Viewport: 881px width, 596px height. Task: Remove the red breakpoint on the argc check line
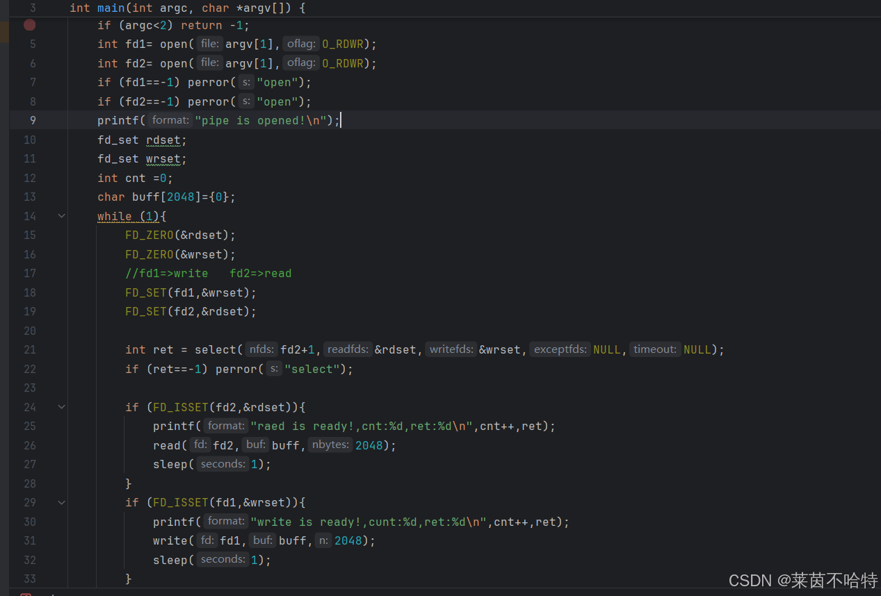29,25
